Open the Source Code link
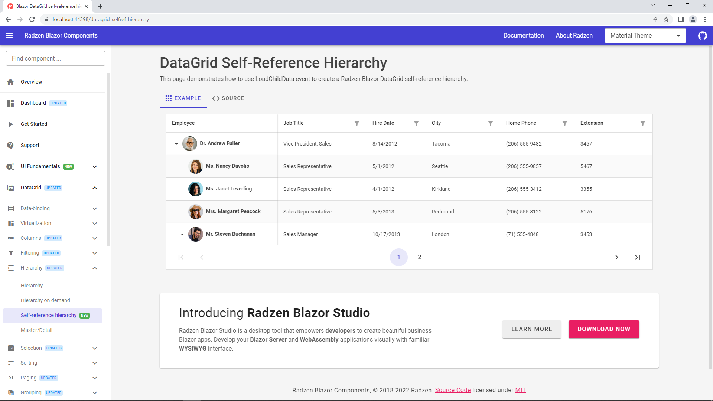 [453, 390]
